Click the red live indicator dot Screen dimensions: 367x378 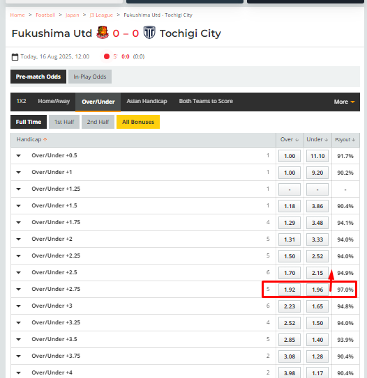click(x=107, y=56)
